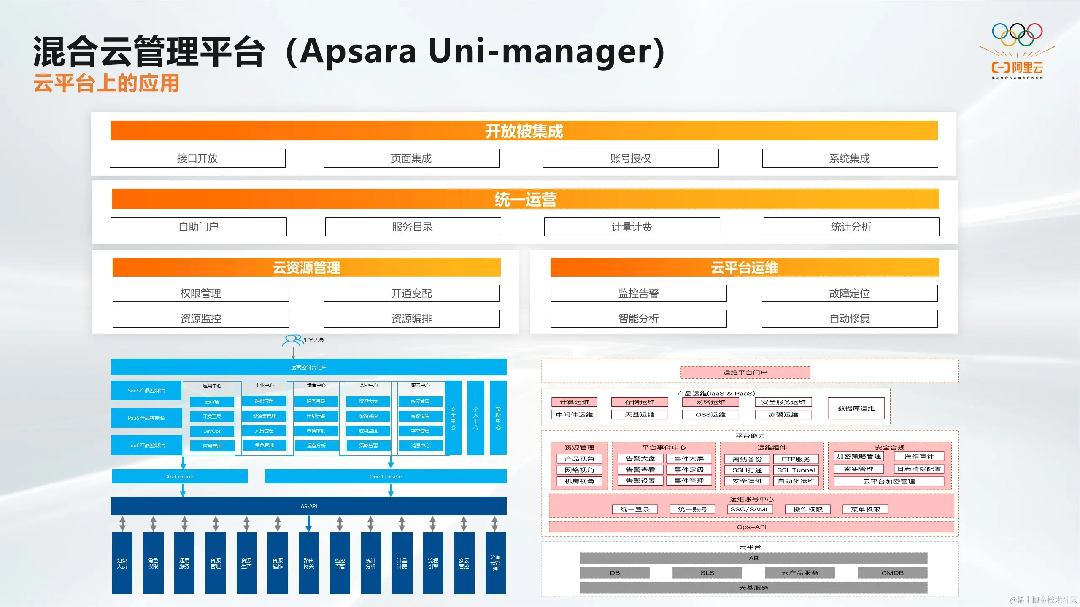Click the 运维平台门户 pink box
Viewport: 1080px width, 607px height.
pyautogui.click(x=745, y=373)
